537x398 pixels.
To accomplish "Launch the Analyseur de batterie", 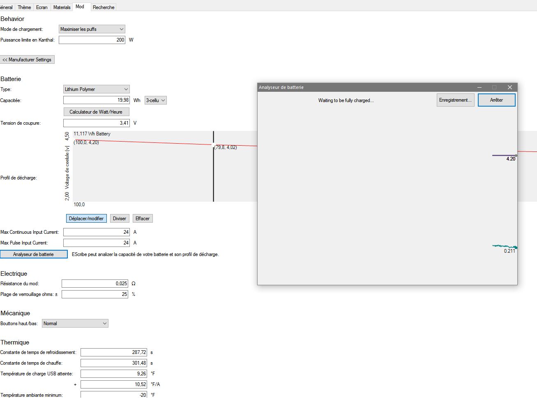I will (x=34, y=254).
